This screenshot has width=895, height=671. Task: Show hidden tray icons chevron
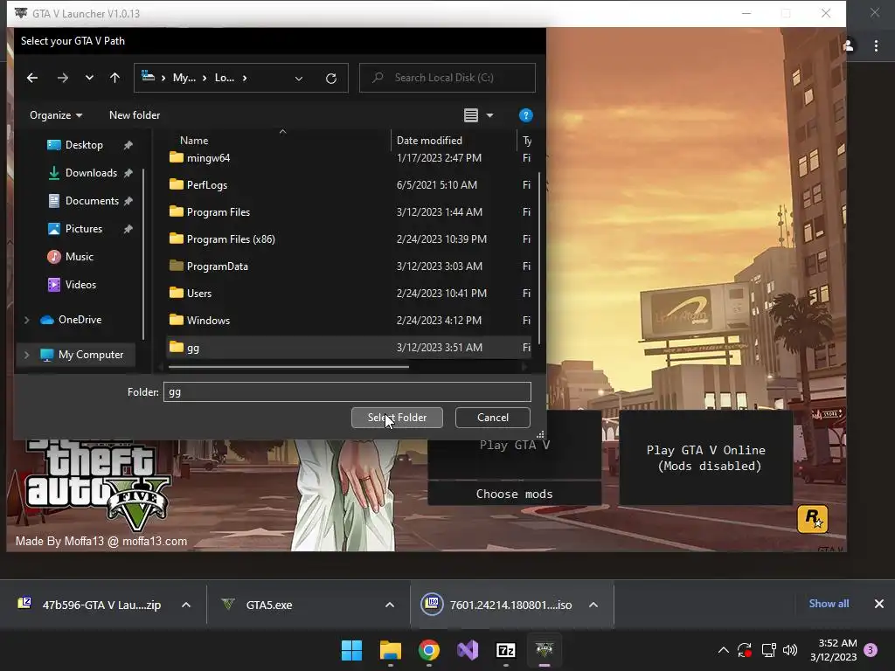pyautogui.click(x=723, y=650)
